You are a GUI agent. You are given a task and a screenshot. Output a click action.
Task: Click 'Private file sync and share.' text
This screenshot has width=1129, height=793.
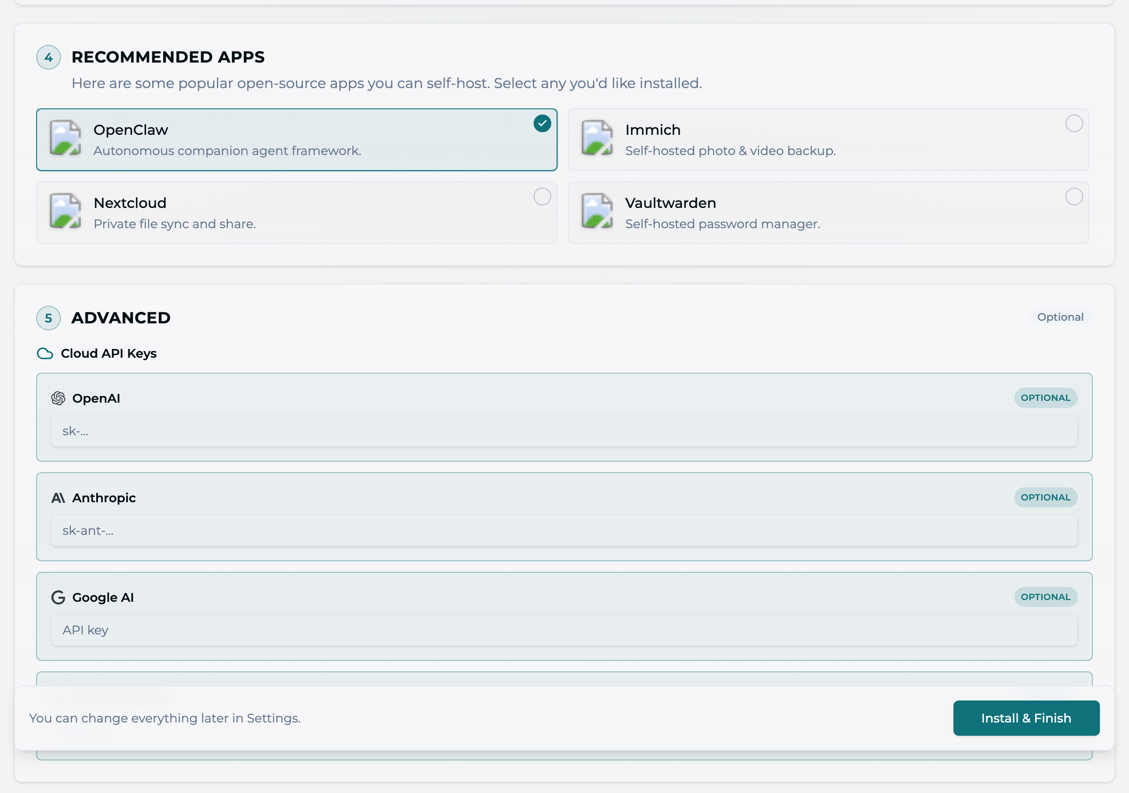pos(175,224)
